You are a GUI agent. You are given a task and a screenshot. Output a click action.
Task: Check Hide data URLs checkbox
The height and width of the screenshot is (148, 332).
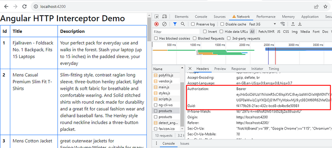pyautogui.click(x=221, y=32)
